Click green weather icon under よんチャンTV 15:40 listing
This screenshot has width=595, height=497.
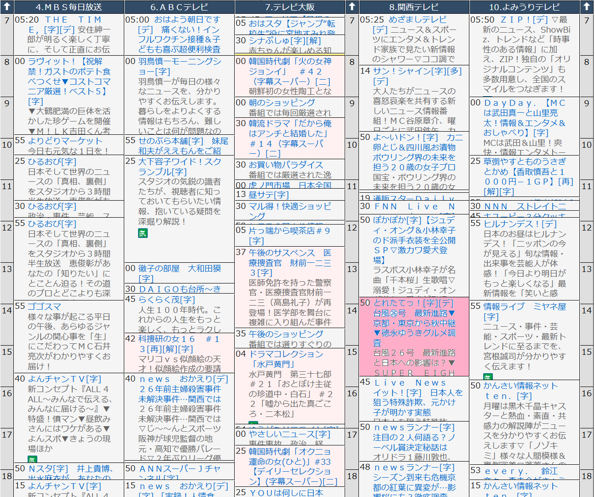(x=32, y=459)
